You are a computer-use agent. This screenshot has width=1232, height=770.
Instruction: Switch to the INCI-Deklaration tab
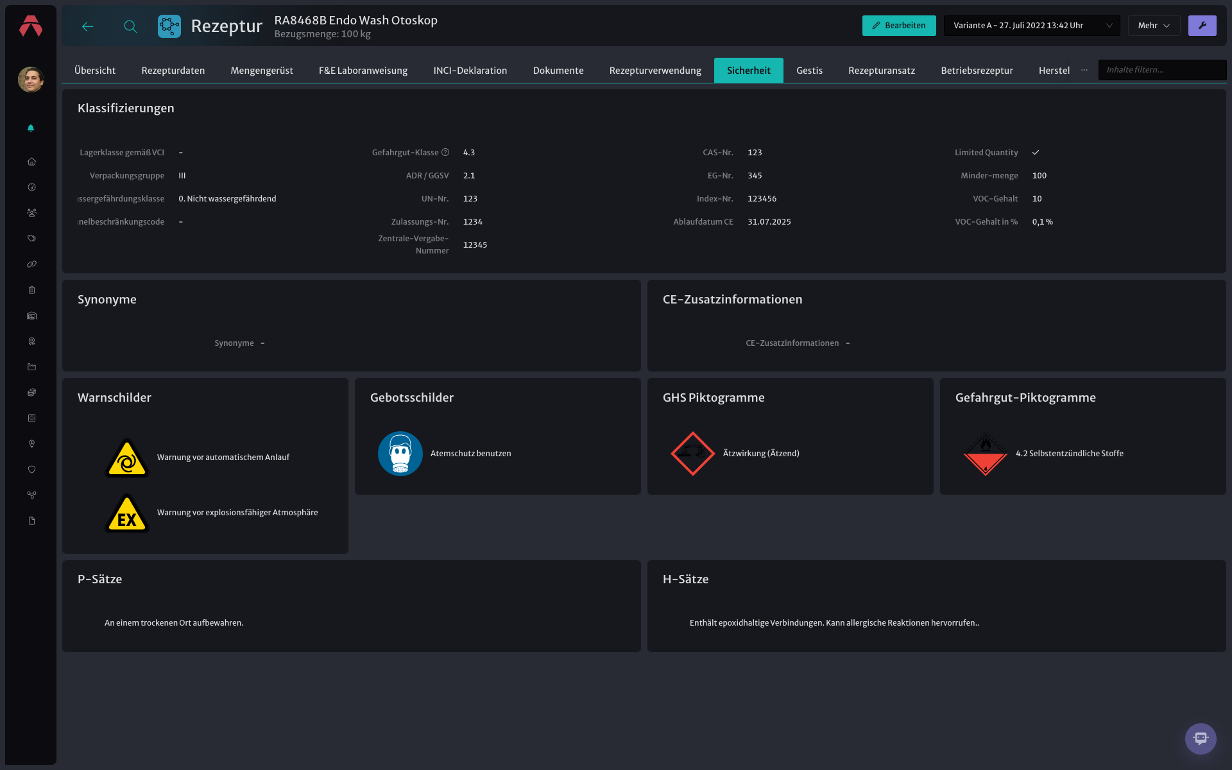click(470, 71)
